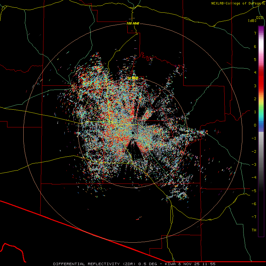
Task: Click the 0 value on the color scale
Action: click(x=255, y=125)
